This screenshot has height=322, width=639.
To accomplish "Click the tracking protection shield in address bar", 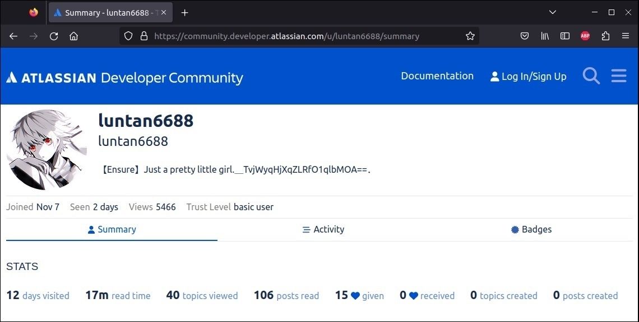I will (x=128, y=36).
